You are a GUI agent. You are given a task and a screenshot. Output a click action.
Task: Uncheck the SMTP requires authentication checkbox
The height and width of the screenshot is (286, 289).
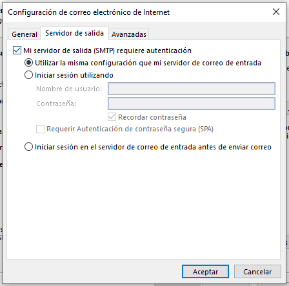pos(17,50)
